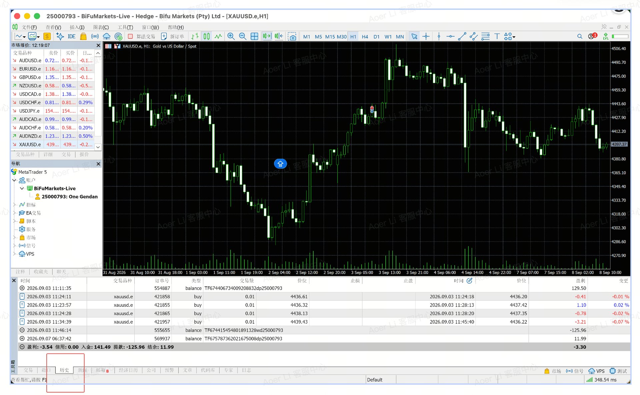Switch chart to candlestick mode
The width and height of the screenshot is (640, 395).
(207, 36)
